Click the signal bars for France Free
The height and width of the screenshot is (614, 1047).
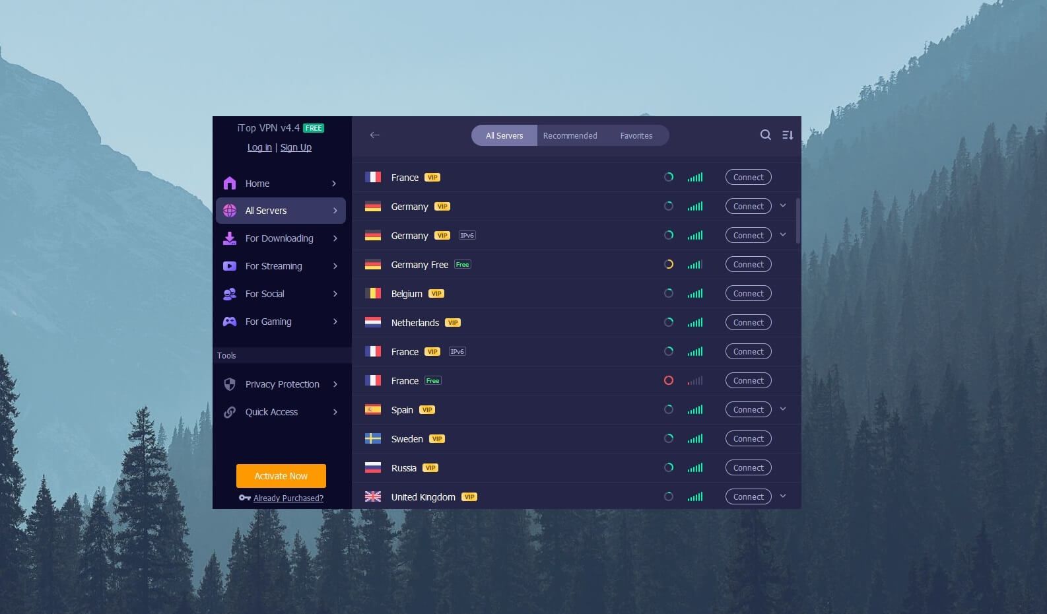(695, 380)
